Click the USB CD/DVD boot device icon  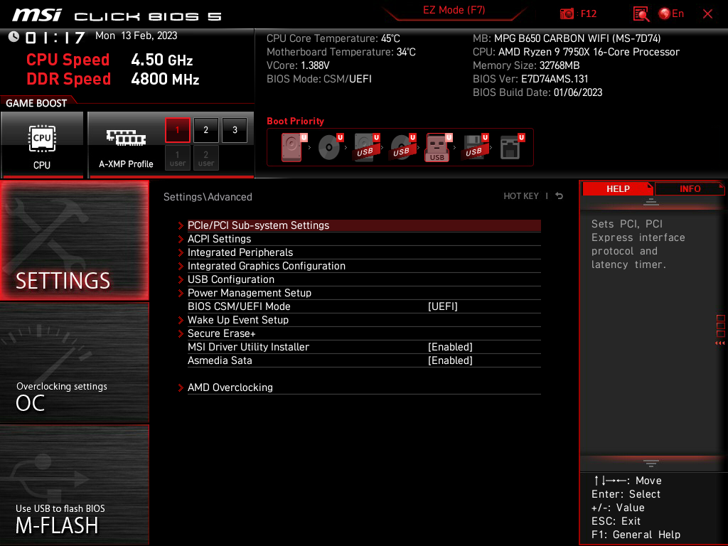402,147
